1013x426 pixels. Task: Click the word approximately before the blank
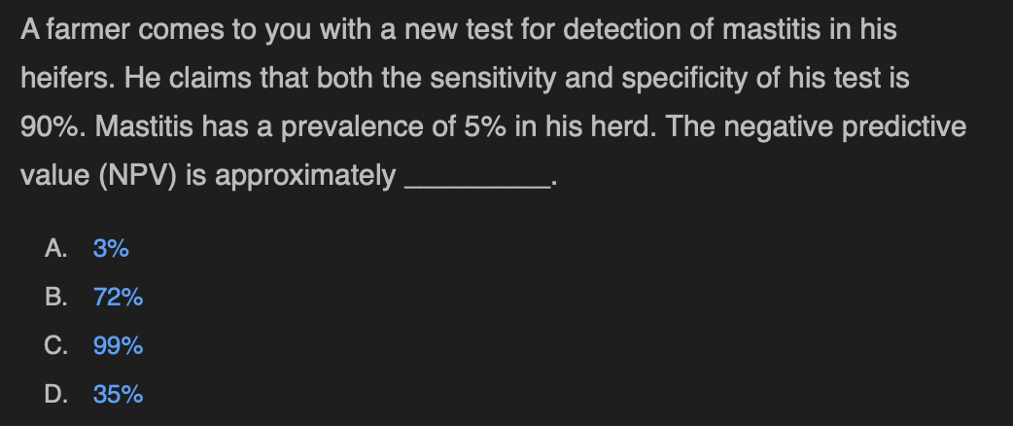click(x=305, y=175)
